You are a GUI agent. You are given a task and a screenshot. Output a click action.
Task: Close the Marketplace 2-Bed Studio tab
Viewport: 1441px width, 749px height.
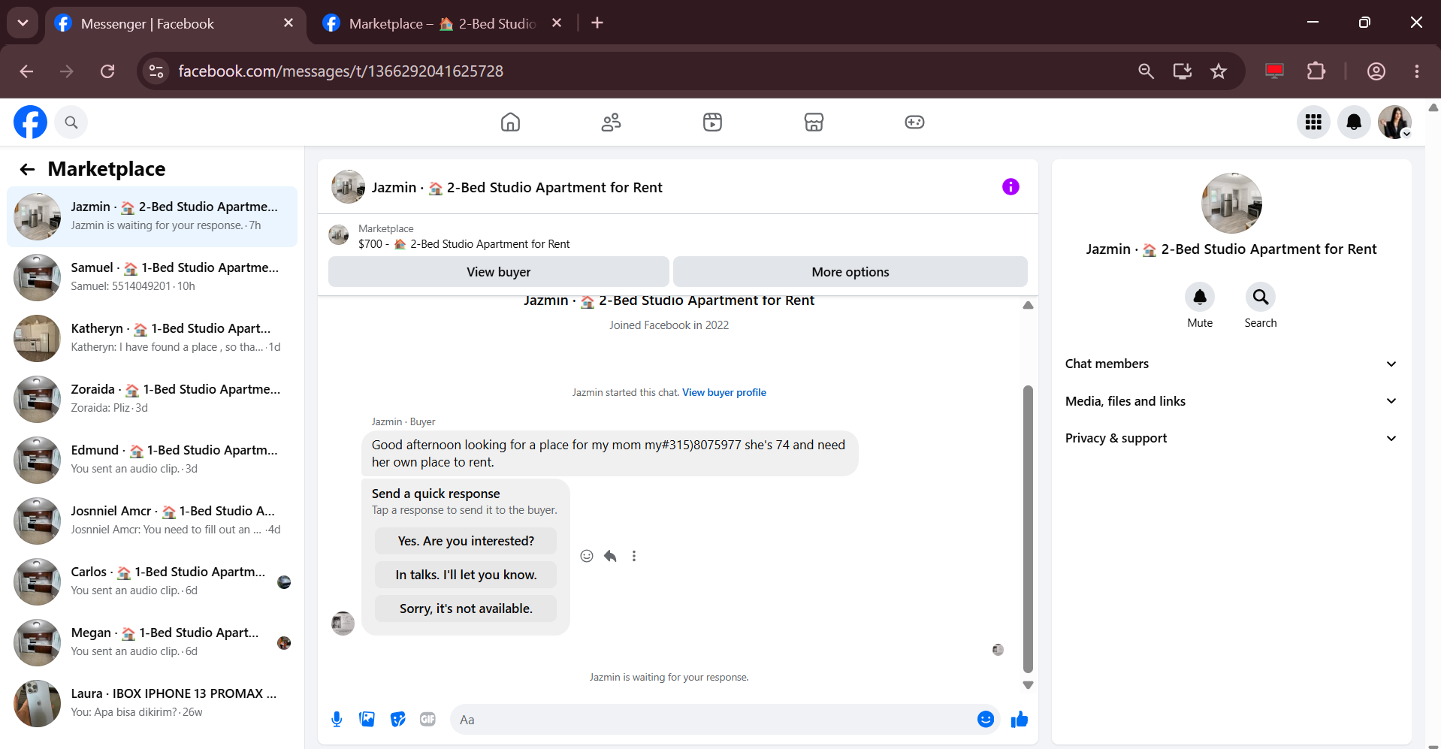[x=557, y=23]
